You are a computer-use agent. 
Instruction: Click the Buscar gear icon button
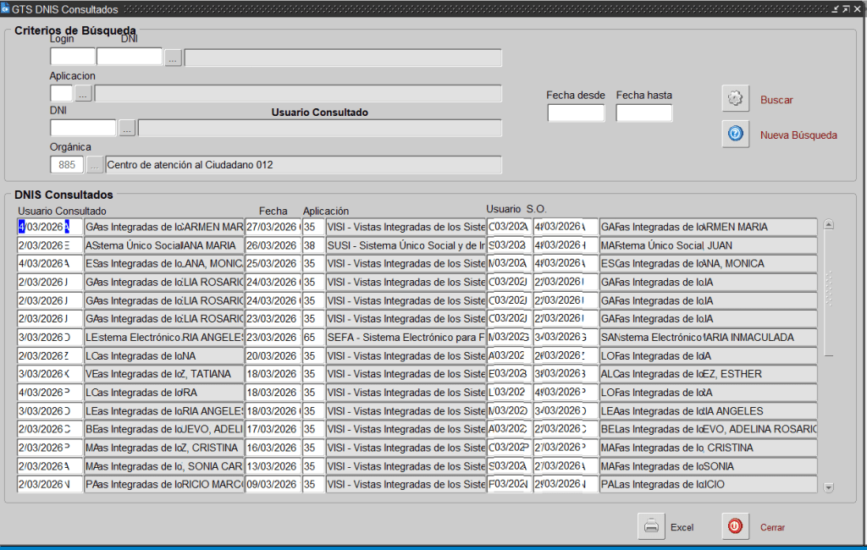(735, 99)
